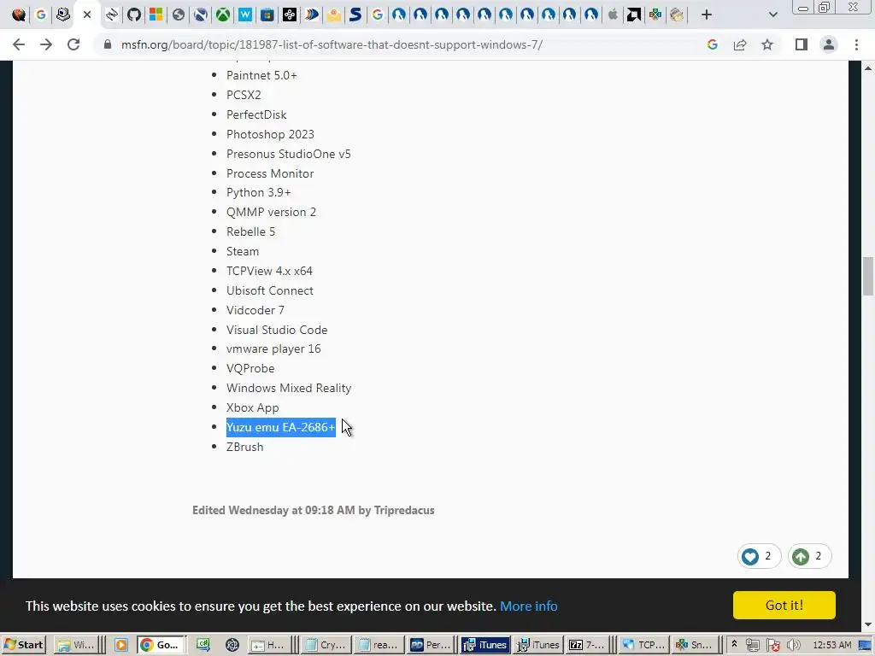This screenshot has width=875, height=656.
Task: Open the media player taskbar icon
Action: click(120, 645)
